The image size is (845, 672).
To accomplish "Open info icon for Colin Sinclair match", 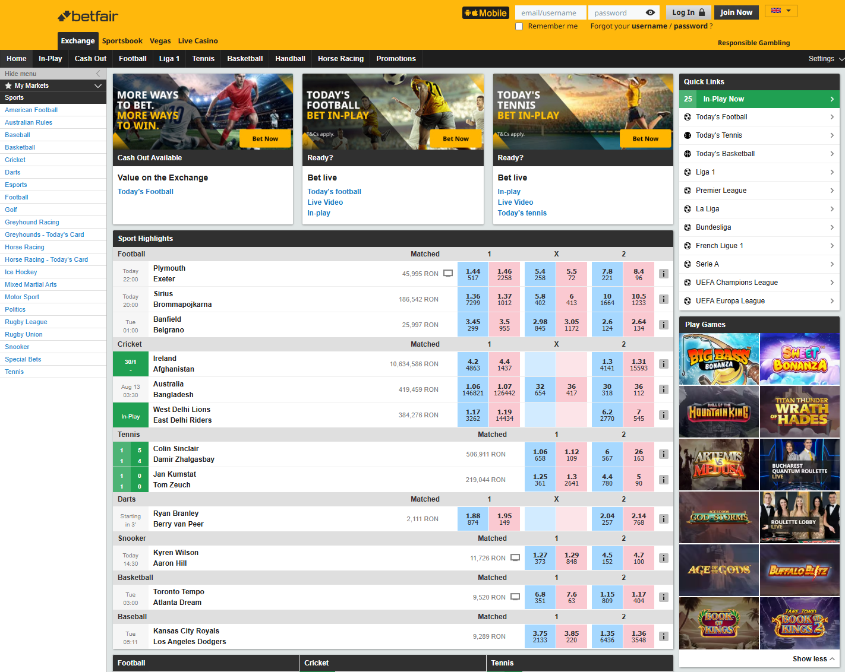I will 664,454.
